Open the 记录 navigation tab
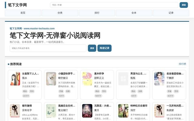Image resolution: width=194 pixels, height=121 pixels. [171, 13]
